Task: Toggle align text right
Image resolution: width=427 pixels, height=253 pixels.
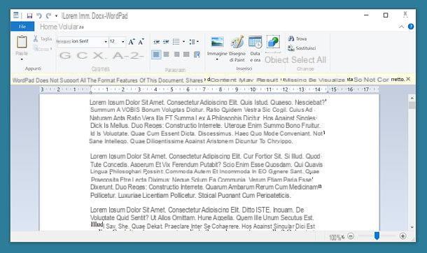Action: (176, 55)
